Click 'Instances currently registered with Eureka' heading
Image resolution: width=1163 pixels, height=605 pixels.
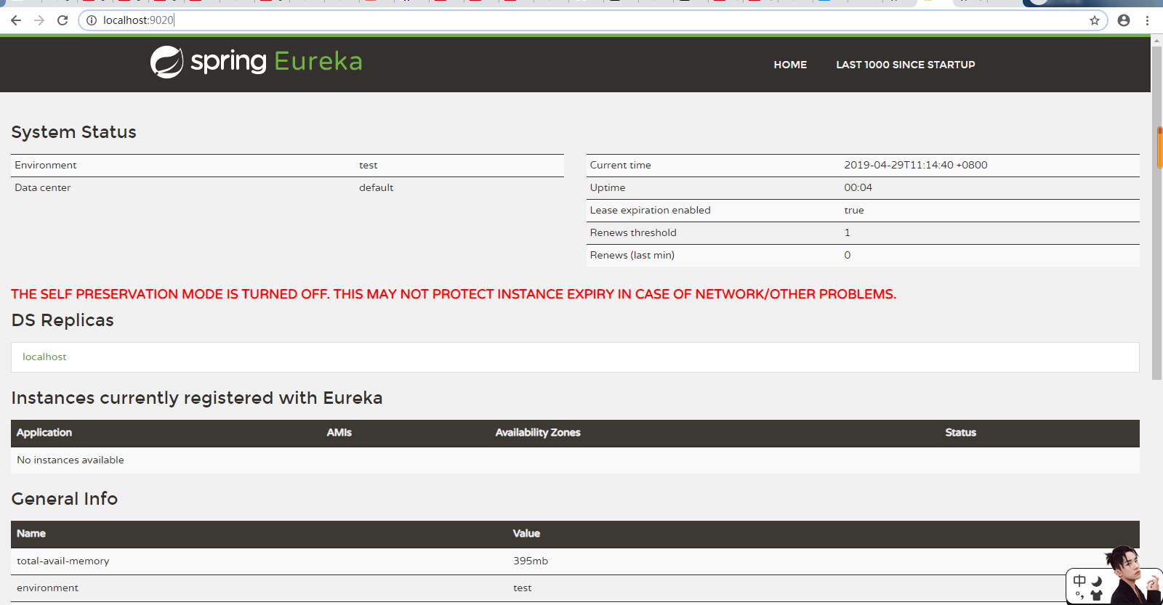point(197,398)
